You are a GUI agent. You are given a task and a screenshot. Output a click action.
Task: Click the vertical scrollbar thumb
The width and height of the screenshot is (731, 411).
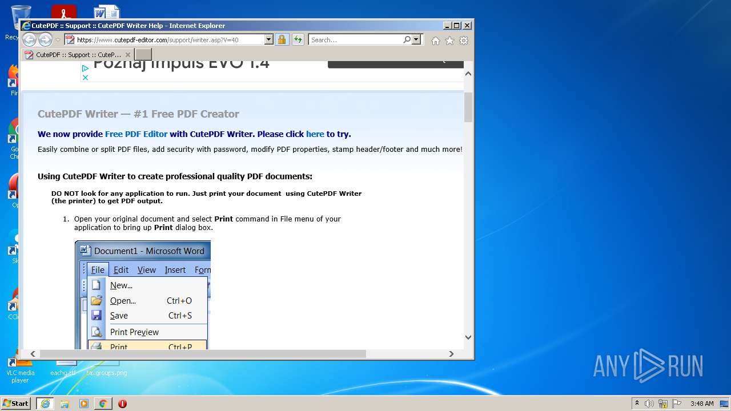click(x=468, y=107)
